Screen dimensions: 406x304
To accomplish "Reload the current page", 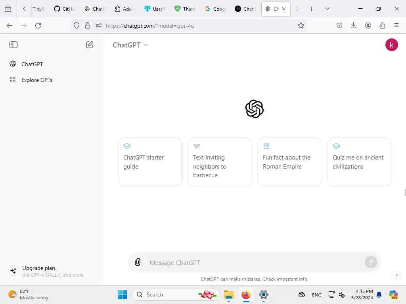I will pyautogui.click(x=38, y=26).
